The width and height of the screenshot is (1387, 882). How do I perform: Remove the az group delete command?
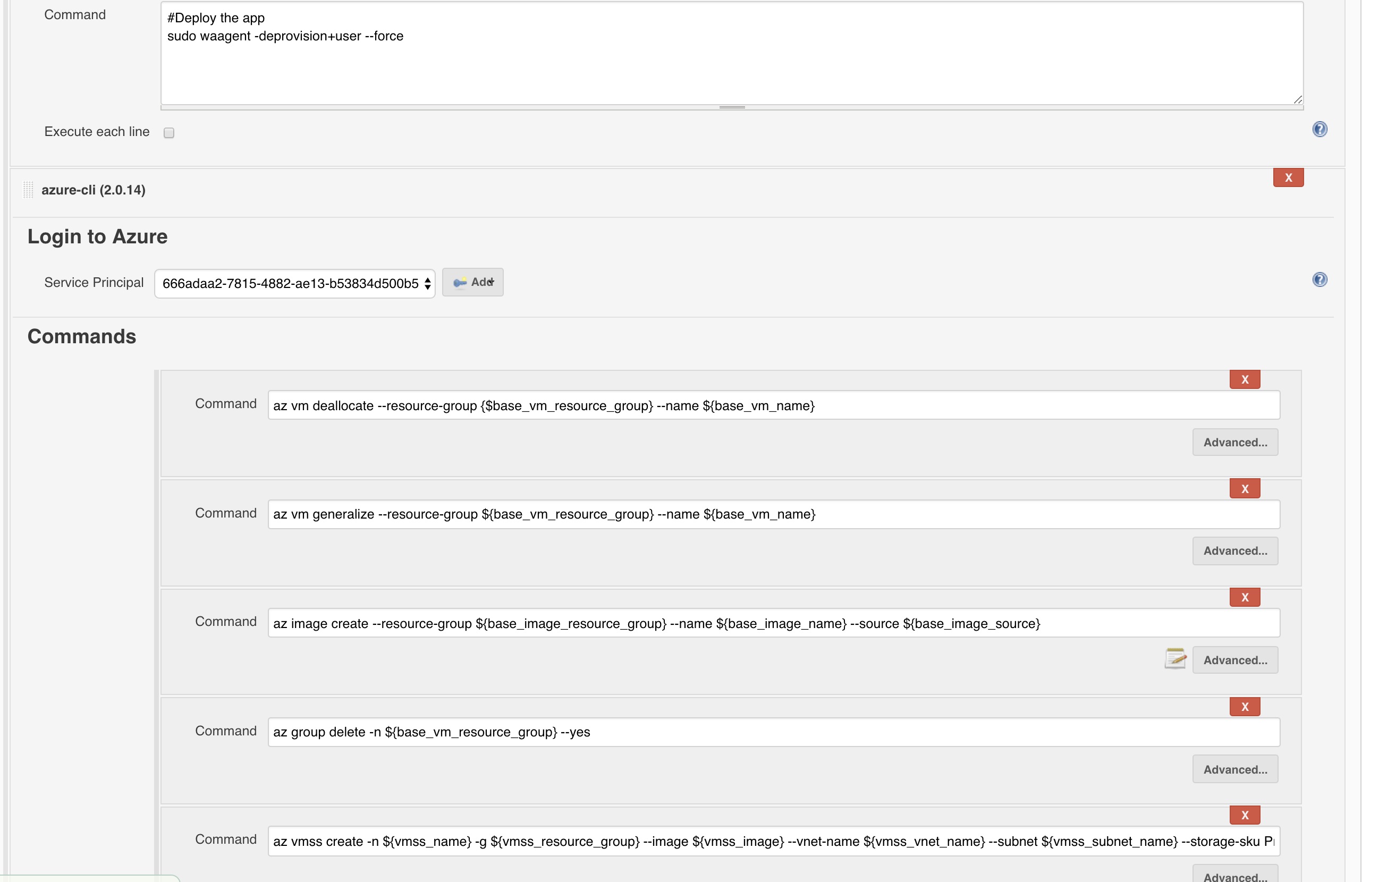click(1245, 707)
